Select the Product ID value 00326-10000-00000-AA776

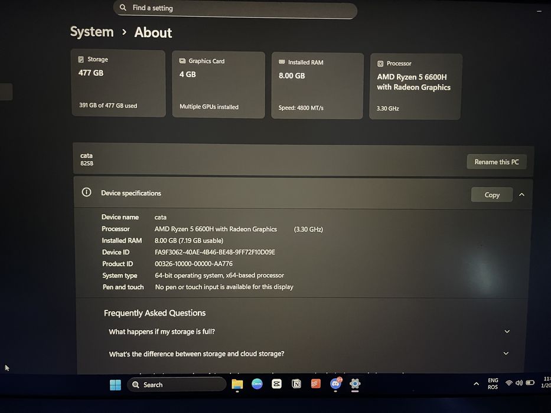tap(194, 264)
